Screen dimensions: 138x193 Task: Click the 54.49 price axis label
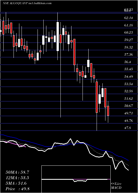129,77
